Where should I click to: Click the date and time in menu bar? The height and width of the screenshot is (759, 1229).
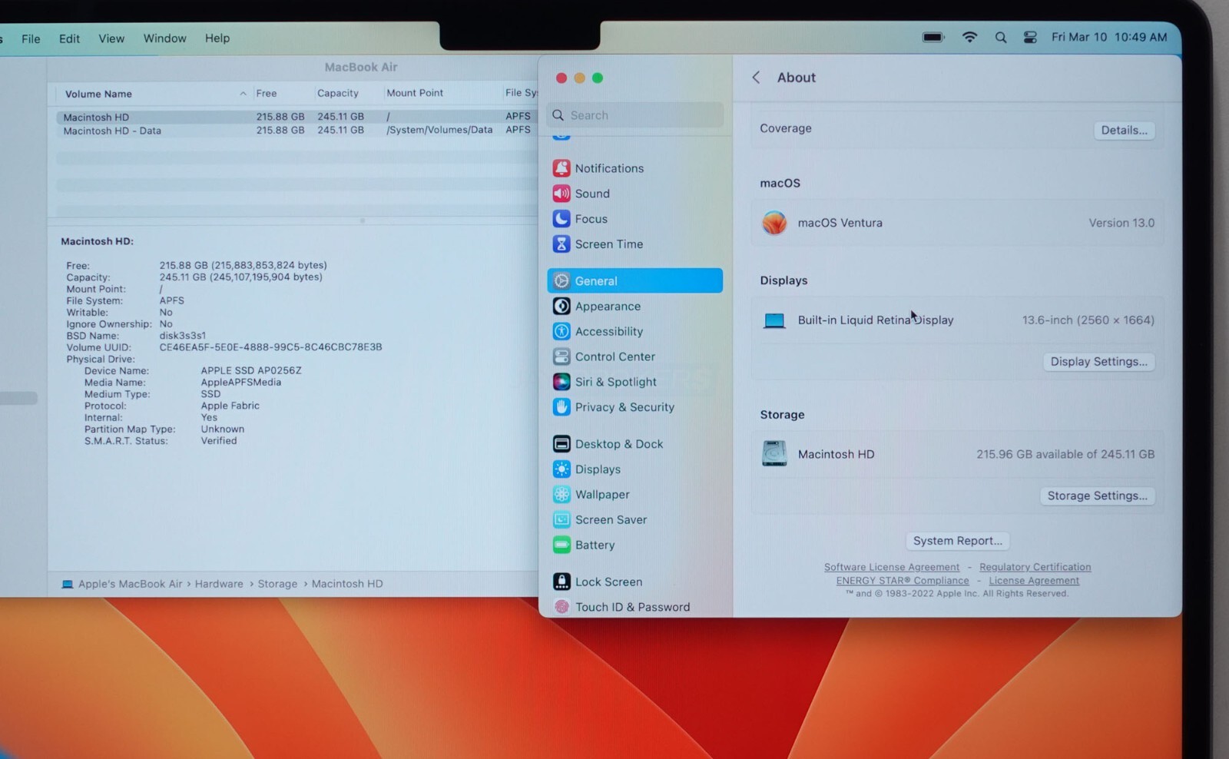(x=1109, y=37)
